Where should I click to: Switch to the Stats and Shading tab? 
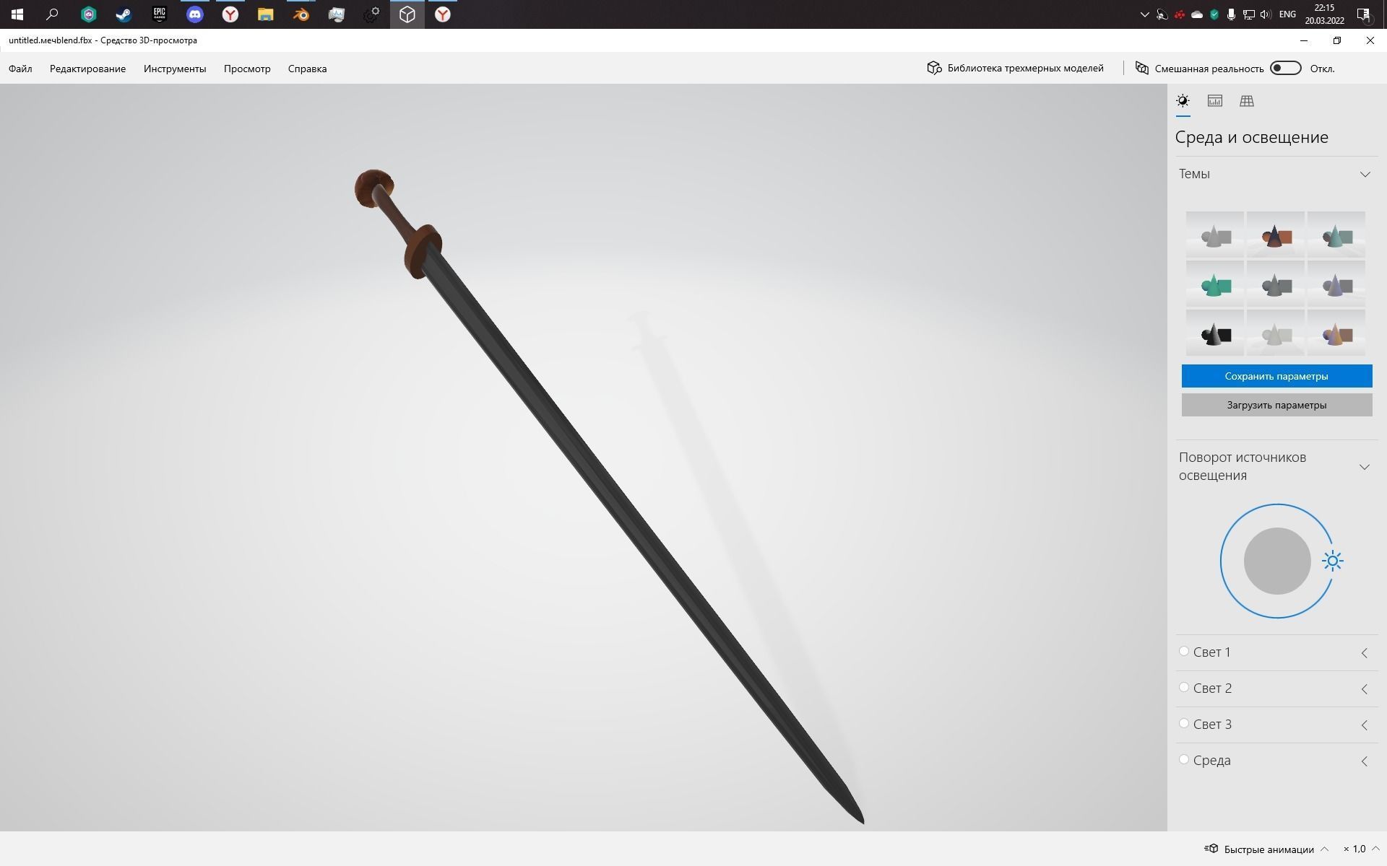1215,101
